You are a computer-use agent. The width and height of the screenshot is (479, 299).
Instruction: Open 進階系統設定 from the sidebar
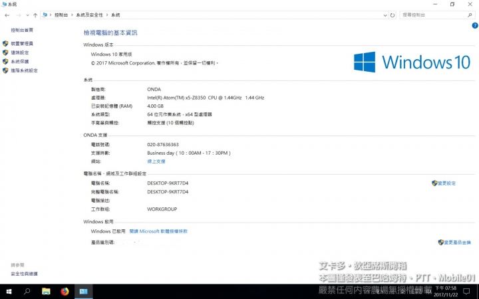25,70
